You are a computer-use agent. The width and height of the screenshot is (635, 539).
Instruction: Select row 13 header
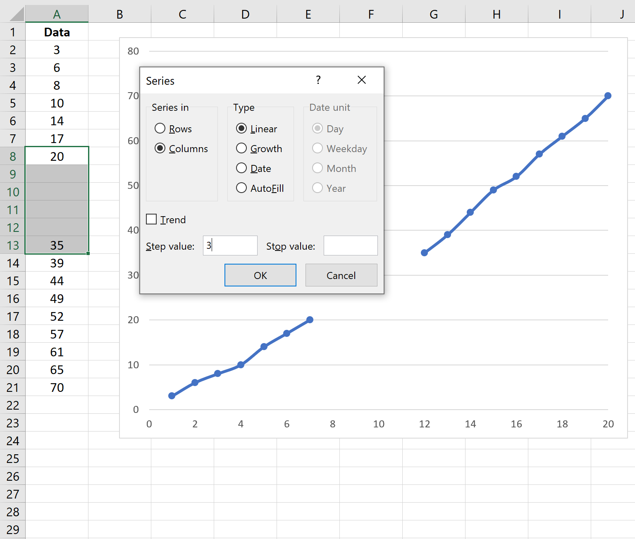pyautogui.click(x=13, y=246)
